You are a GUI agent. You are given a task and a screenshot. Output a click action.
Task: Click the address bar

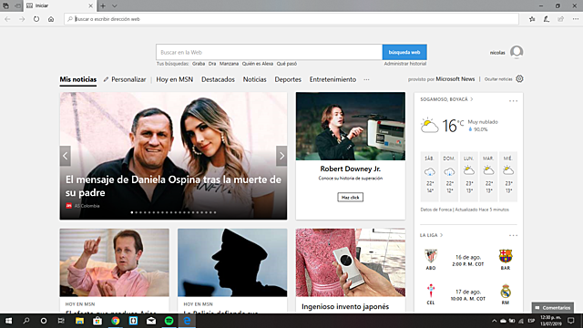(x=291, y=19)
